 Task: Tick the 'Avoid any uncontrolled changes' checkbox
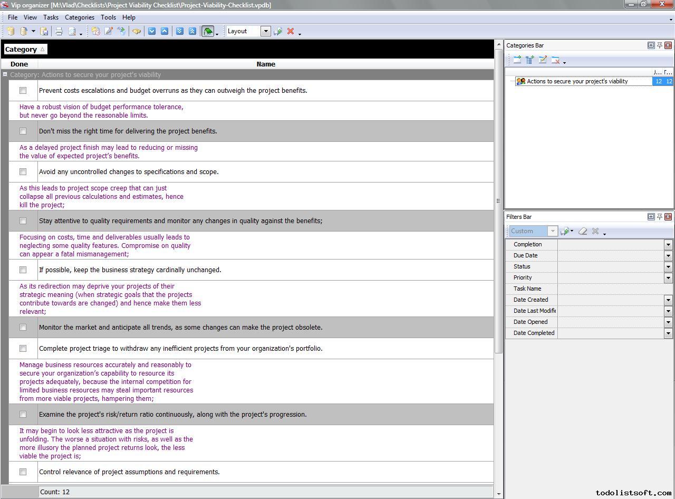23,172
